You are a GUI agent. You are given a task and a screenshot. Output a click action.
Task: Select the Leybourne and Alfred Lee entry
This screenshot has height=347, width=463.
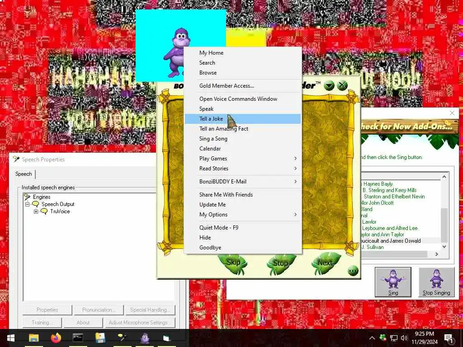(x=389, y=228)
